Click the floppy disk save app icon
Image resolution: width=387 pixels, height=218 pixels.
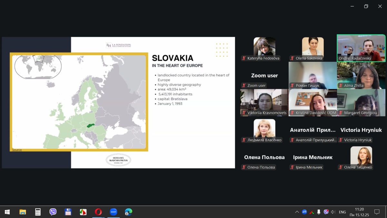(x=68, y=212)
